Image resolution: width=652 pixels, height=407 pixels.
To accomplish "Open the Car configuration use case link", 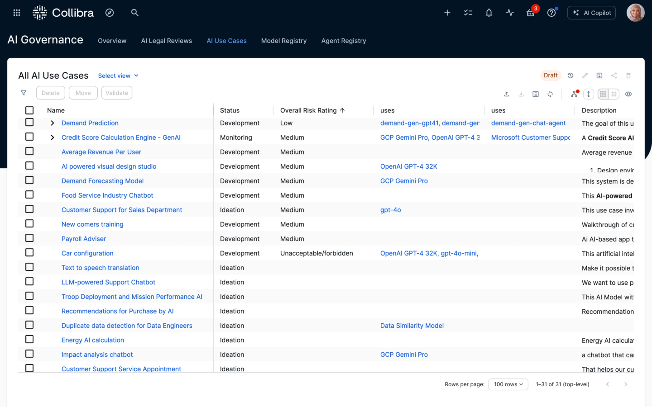I will point(87,253).
